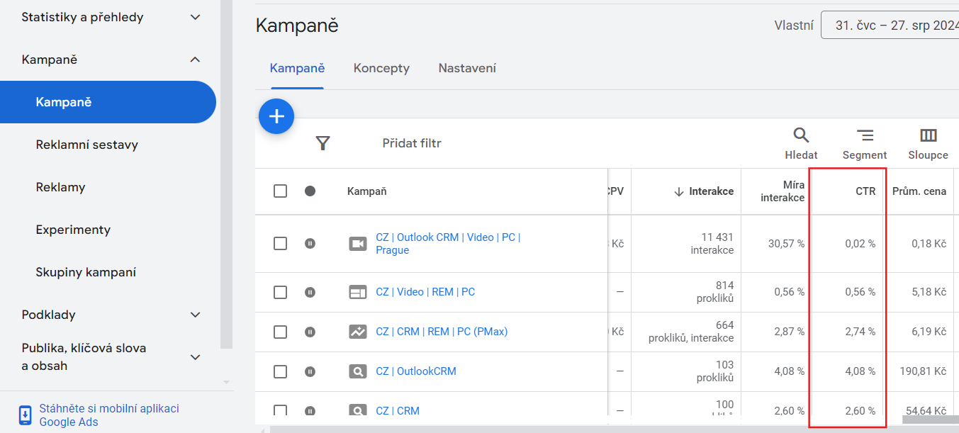The width and height of the screenshot is (959, 433).
Task: Click the 5,18 Kč average cost value
Action: [x=929, y=292]
